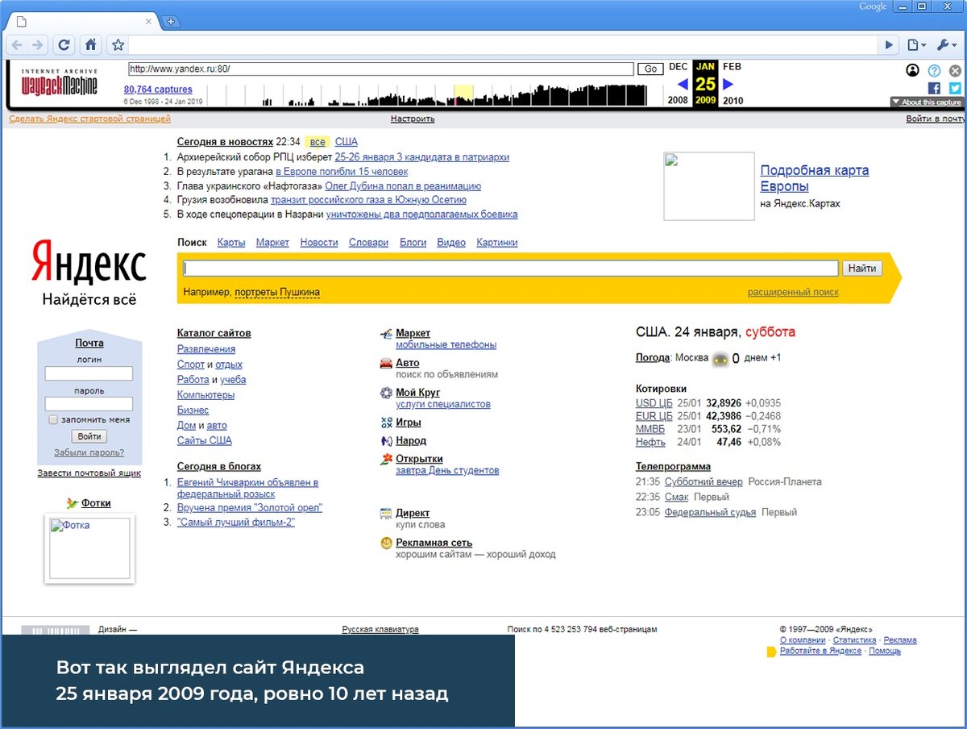Expand About this capture
Screen dimensions: 967x729
tap(927, 102)
